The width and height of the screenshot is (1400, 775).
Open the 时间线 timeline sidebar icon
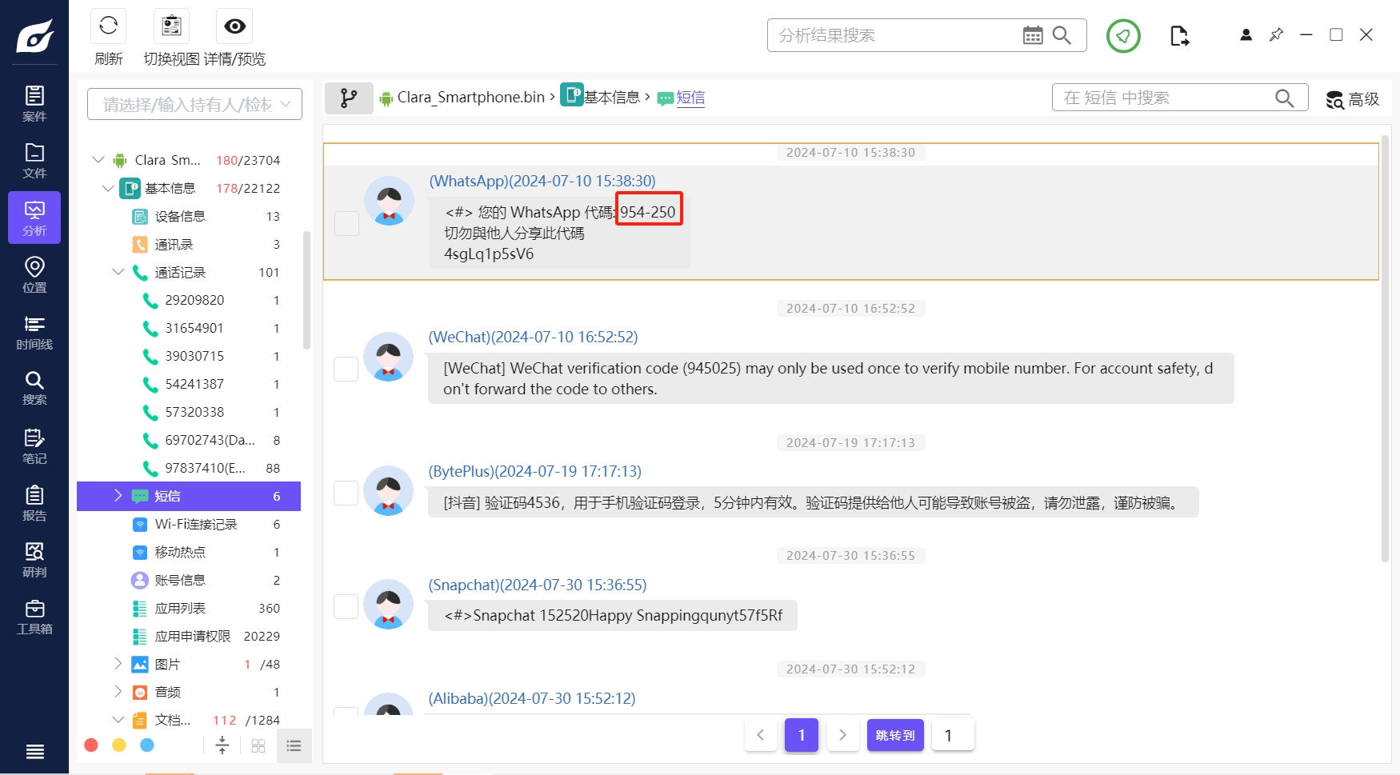[34, 332]
